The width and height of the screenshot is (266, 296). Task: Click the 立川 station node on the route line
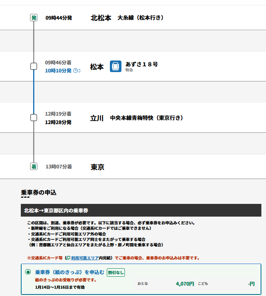pyautogui.click(x=34, y=118)
